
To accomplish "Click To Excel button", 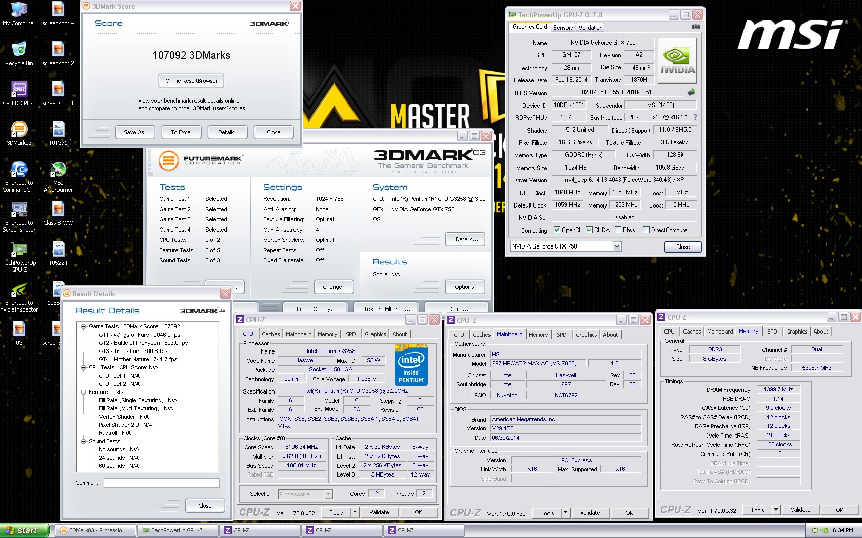I will point(181,132).
